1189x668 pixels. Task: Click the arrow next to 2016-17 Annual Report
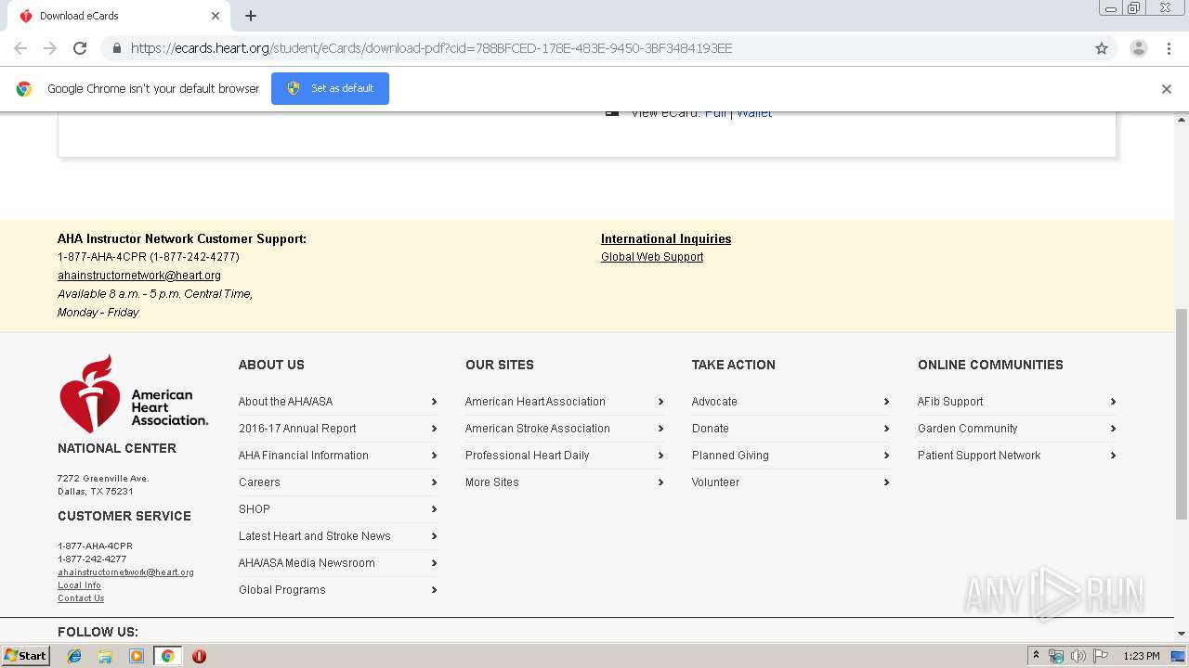pyautogui.click(x=434, y=429)
